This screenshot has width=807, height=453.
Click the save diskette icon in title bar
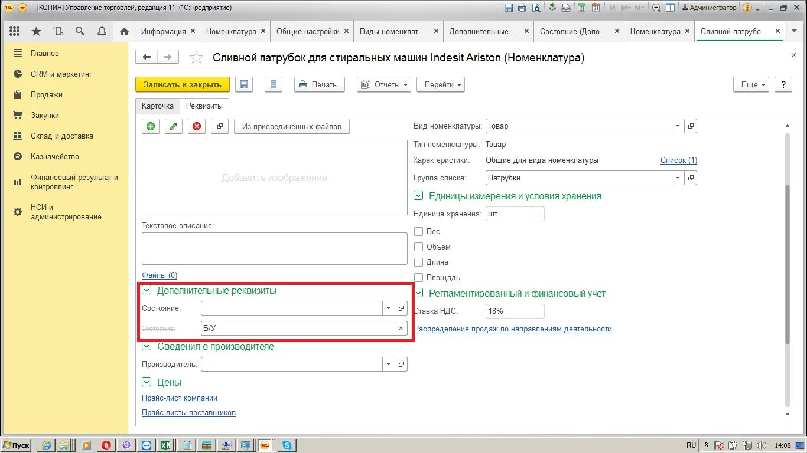[x=509, y=8]
